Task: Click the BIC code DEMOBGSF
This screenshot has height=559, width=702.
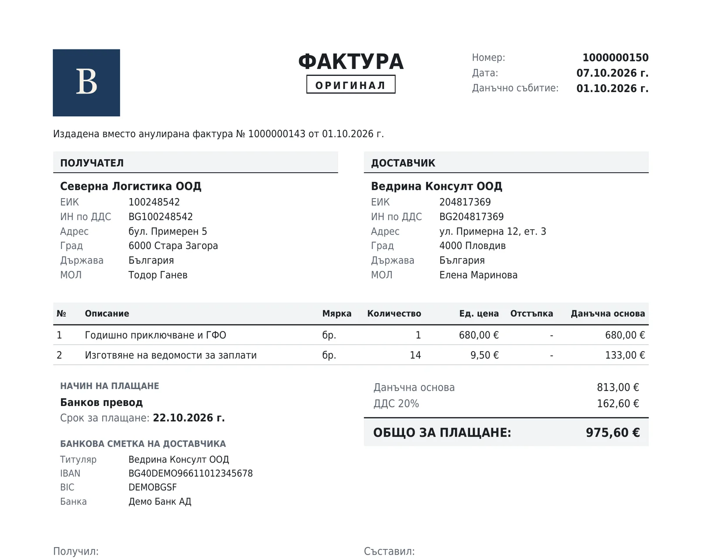Action: pos(153,488)
